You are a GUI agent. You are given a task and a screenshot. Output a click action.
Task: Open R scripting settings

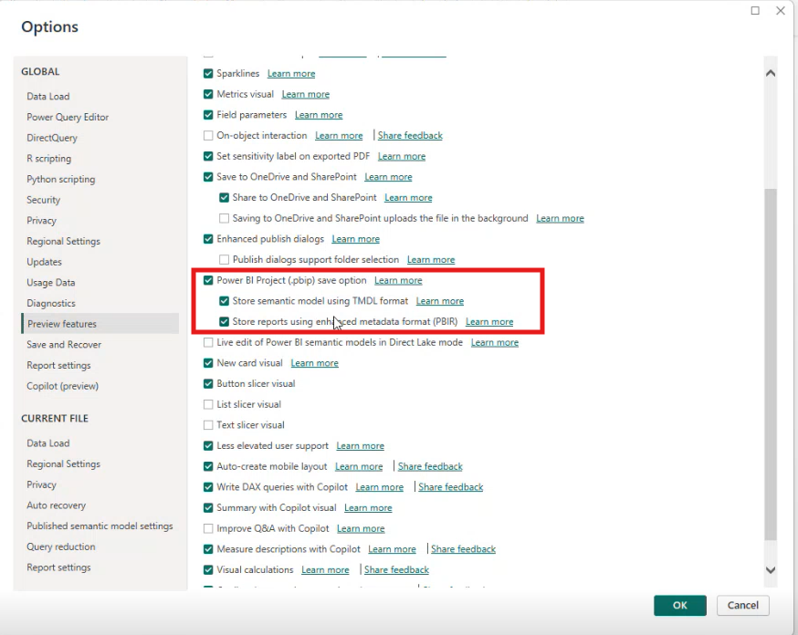tap(49, 159)
